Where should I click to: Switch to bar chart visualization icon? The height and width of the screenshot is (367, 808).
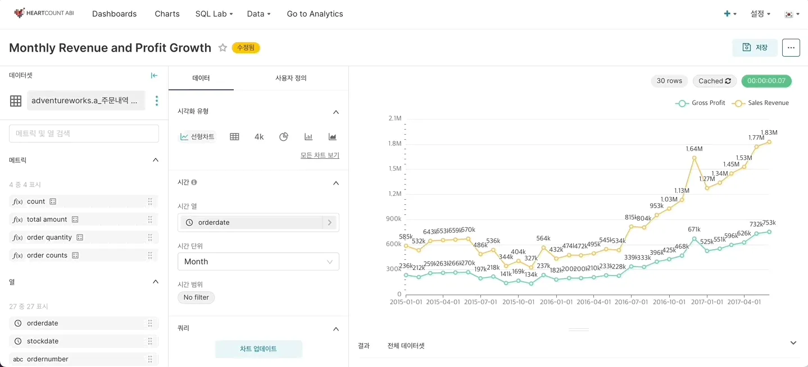(308, 137)
